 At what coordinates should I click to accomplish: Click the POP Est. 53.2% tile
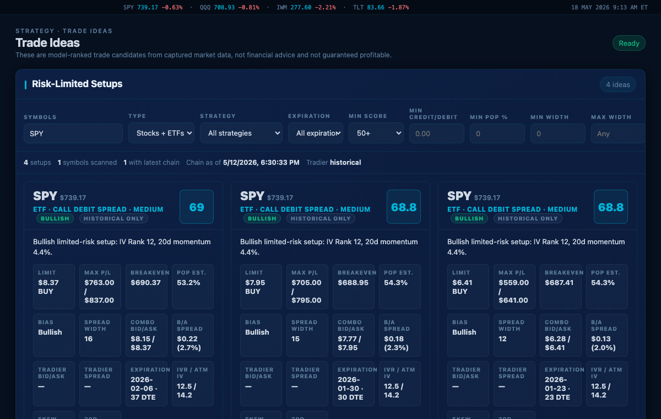193,287
